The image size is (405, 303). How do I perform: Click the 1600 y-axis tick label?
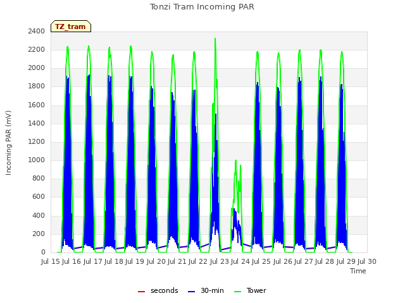[x=37, y=105]
